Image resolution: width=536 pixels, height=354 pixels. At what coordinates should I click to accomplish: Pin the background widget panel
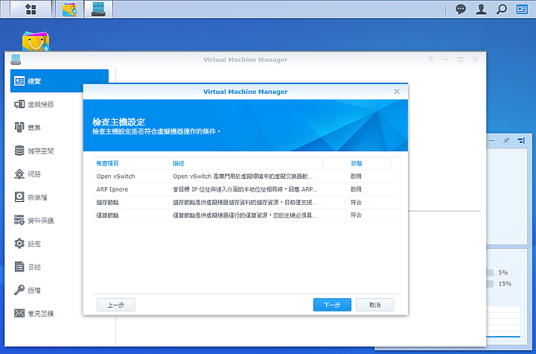(x=506, y=140)
